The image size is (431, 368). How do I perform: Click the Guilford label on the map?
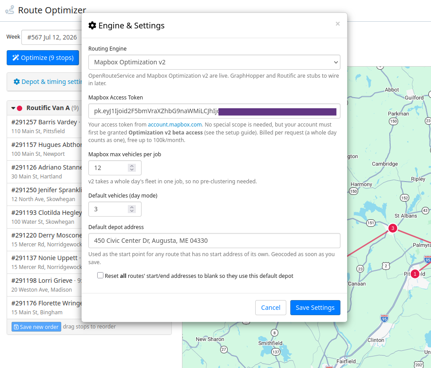(414, 98)
